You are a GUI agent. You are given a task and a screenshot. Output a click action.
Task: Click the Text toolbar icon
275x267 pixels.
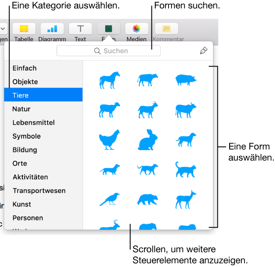[80, 28]
